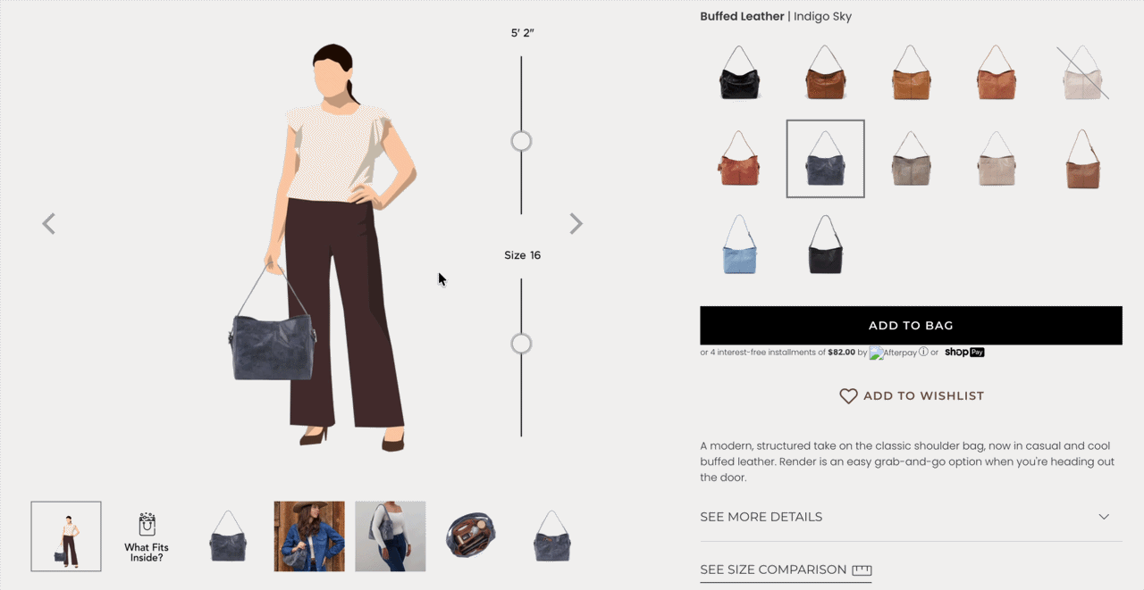Open the cowboy hat denim model thumbnail
Image resolution: width=1144 pixels, height=590 pixels.
[x=309, y=536]
